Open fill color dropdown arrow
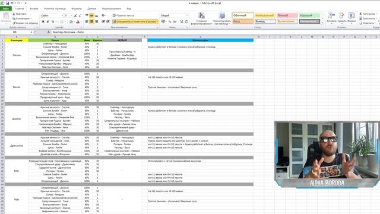Screen dimensions: 380x214 tap(74, 21)
